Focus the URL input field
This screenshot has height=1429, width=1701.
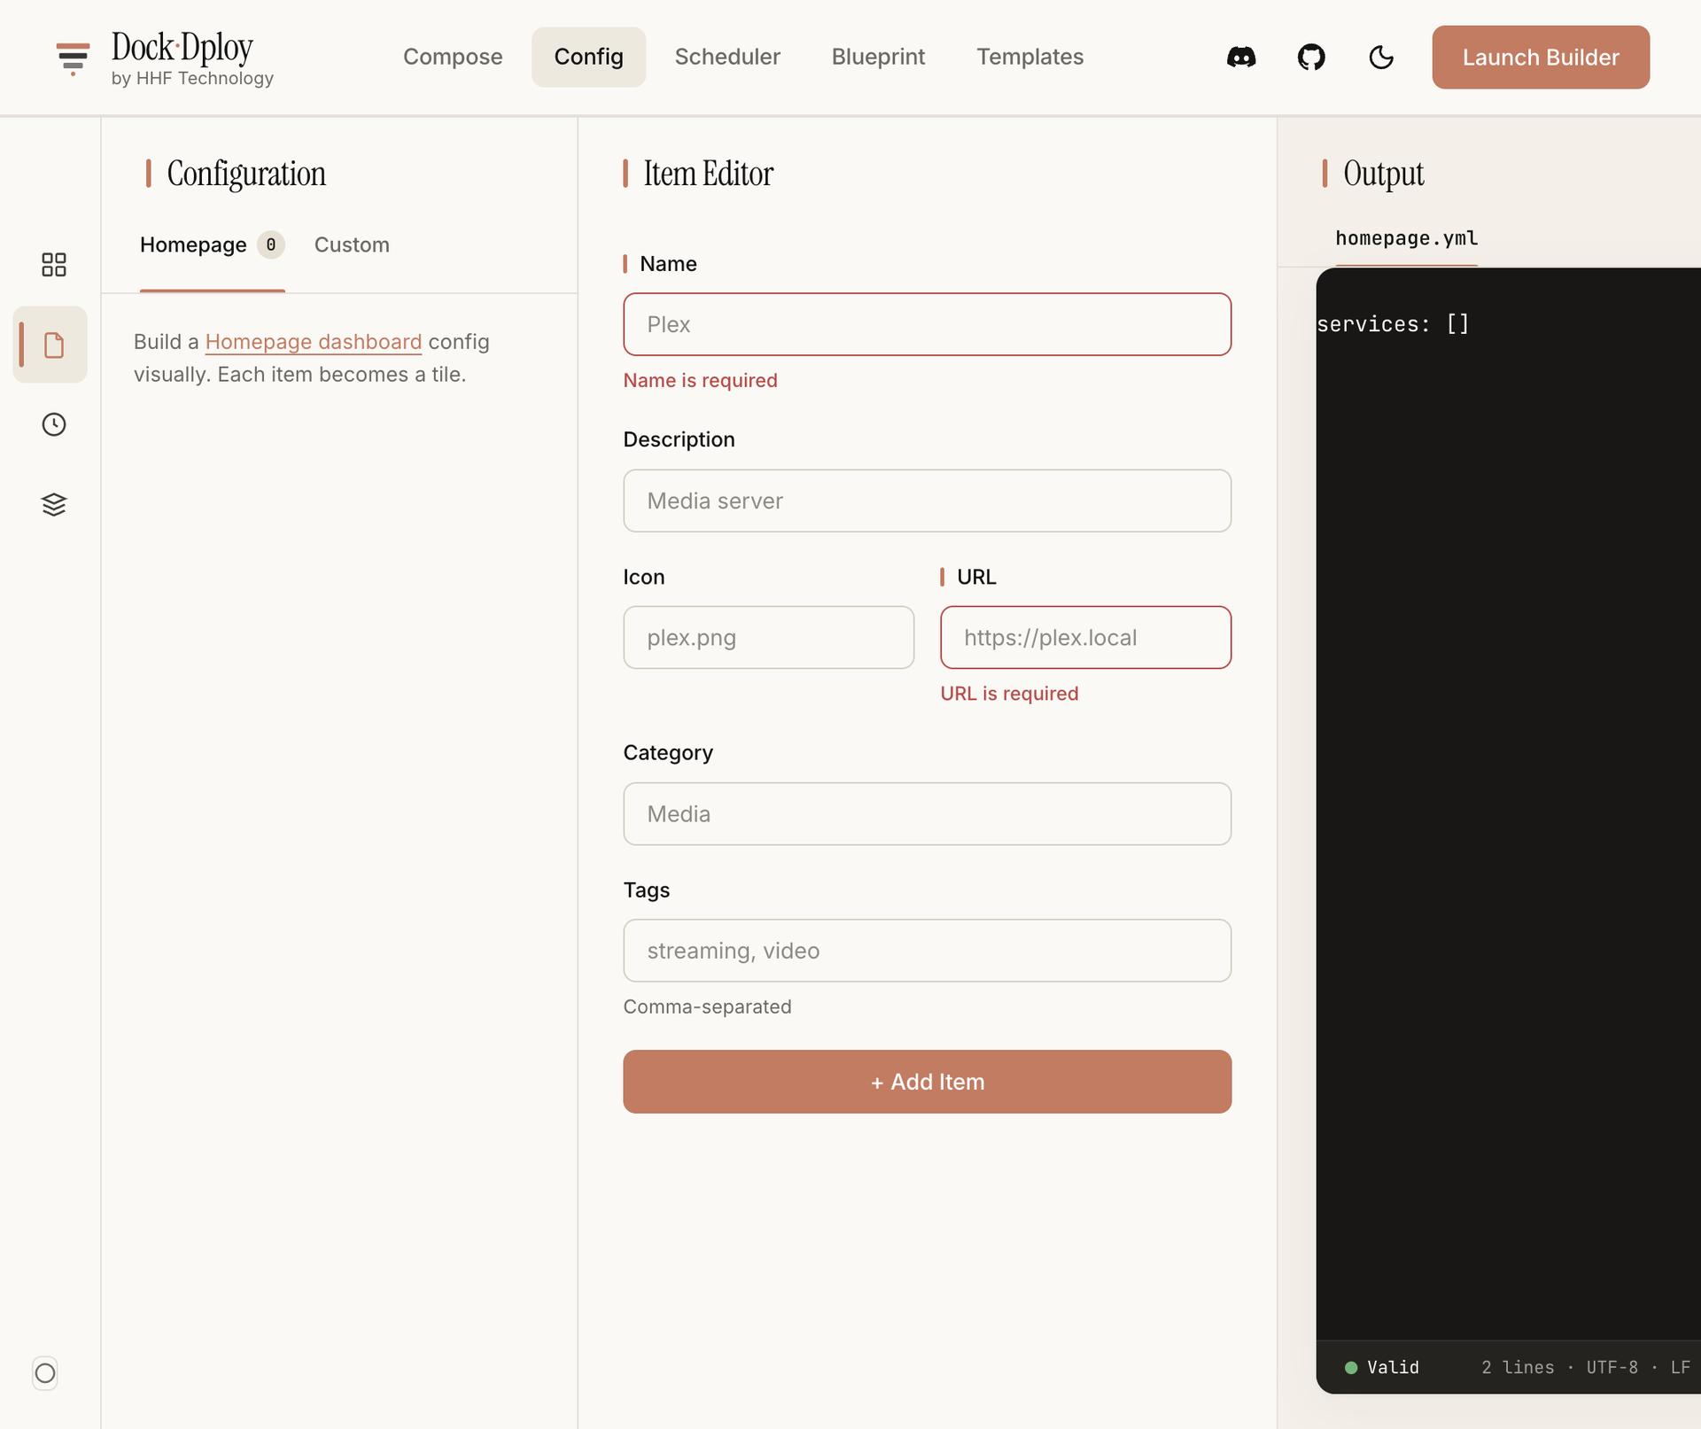click(1085, 638)
